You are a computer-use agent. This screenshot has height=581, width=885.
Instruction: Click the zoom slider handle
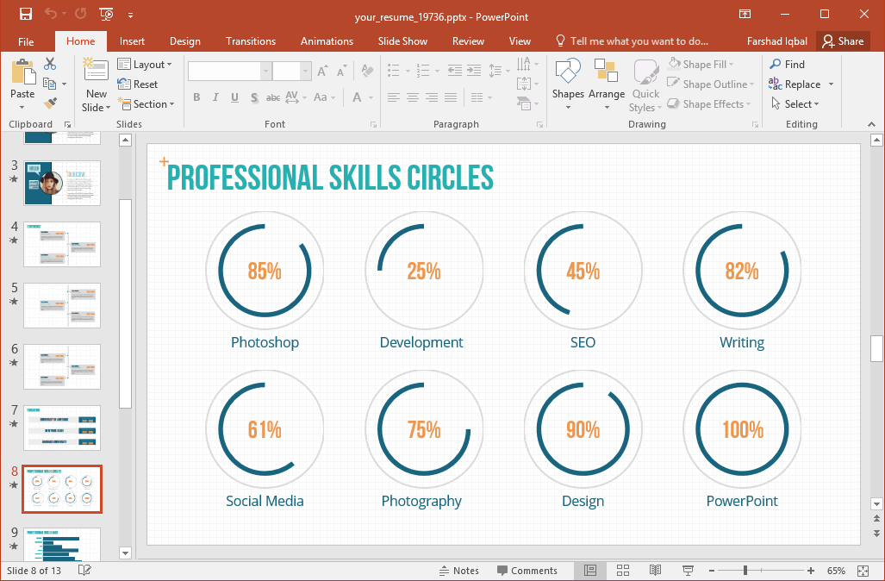pyautogui.click(x=745, y=571)
